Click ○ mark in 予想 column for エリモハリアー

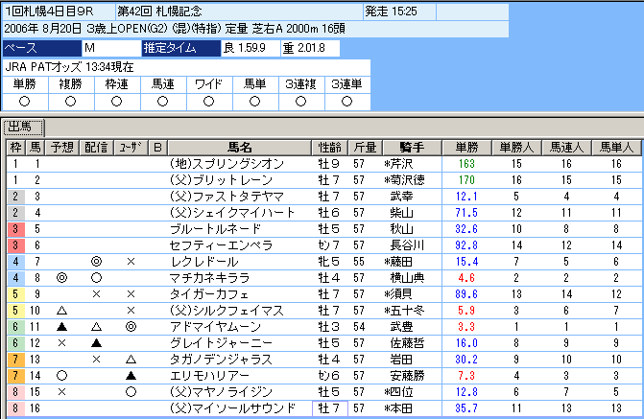pyautogui.click(x=62, y=376)
